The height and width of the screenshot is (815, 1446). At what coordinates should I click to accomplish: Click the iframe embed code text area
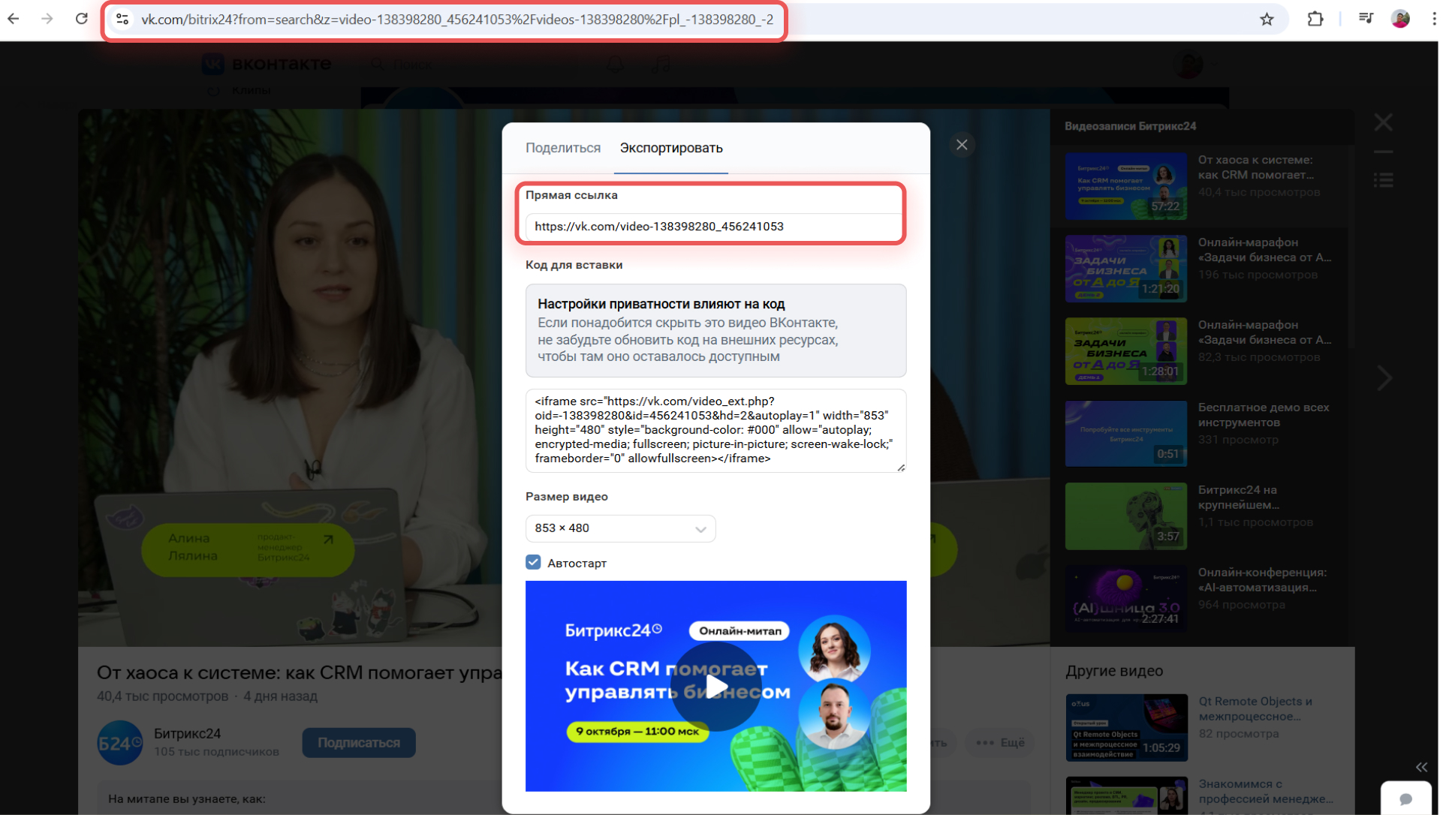point(715,430)
